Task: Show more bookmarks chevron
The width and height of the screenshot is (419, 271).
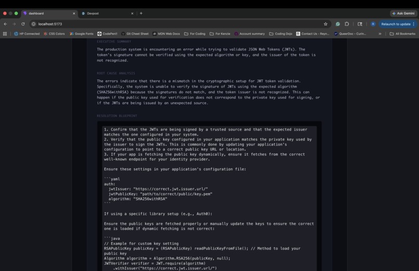Action: click(379, 34)
